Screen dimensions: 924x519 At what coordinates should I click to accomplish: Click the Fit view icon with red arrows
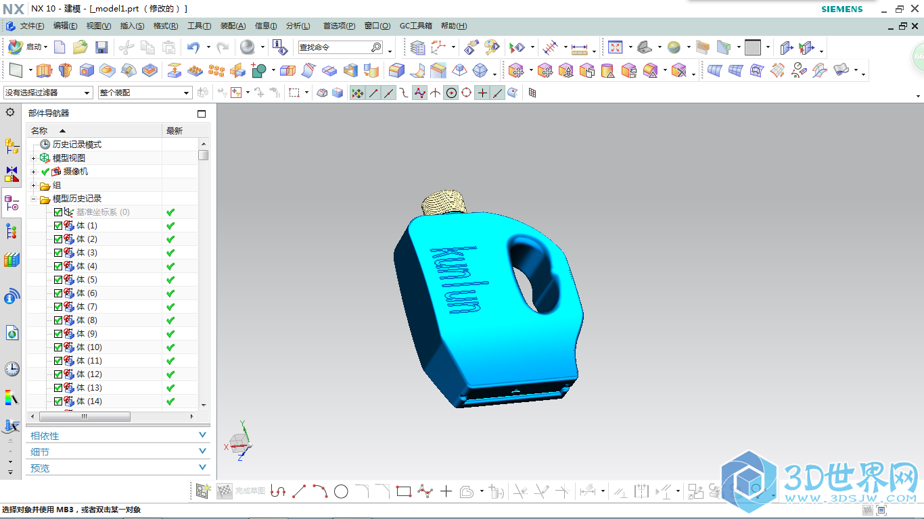(x=615, y=47)
